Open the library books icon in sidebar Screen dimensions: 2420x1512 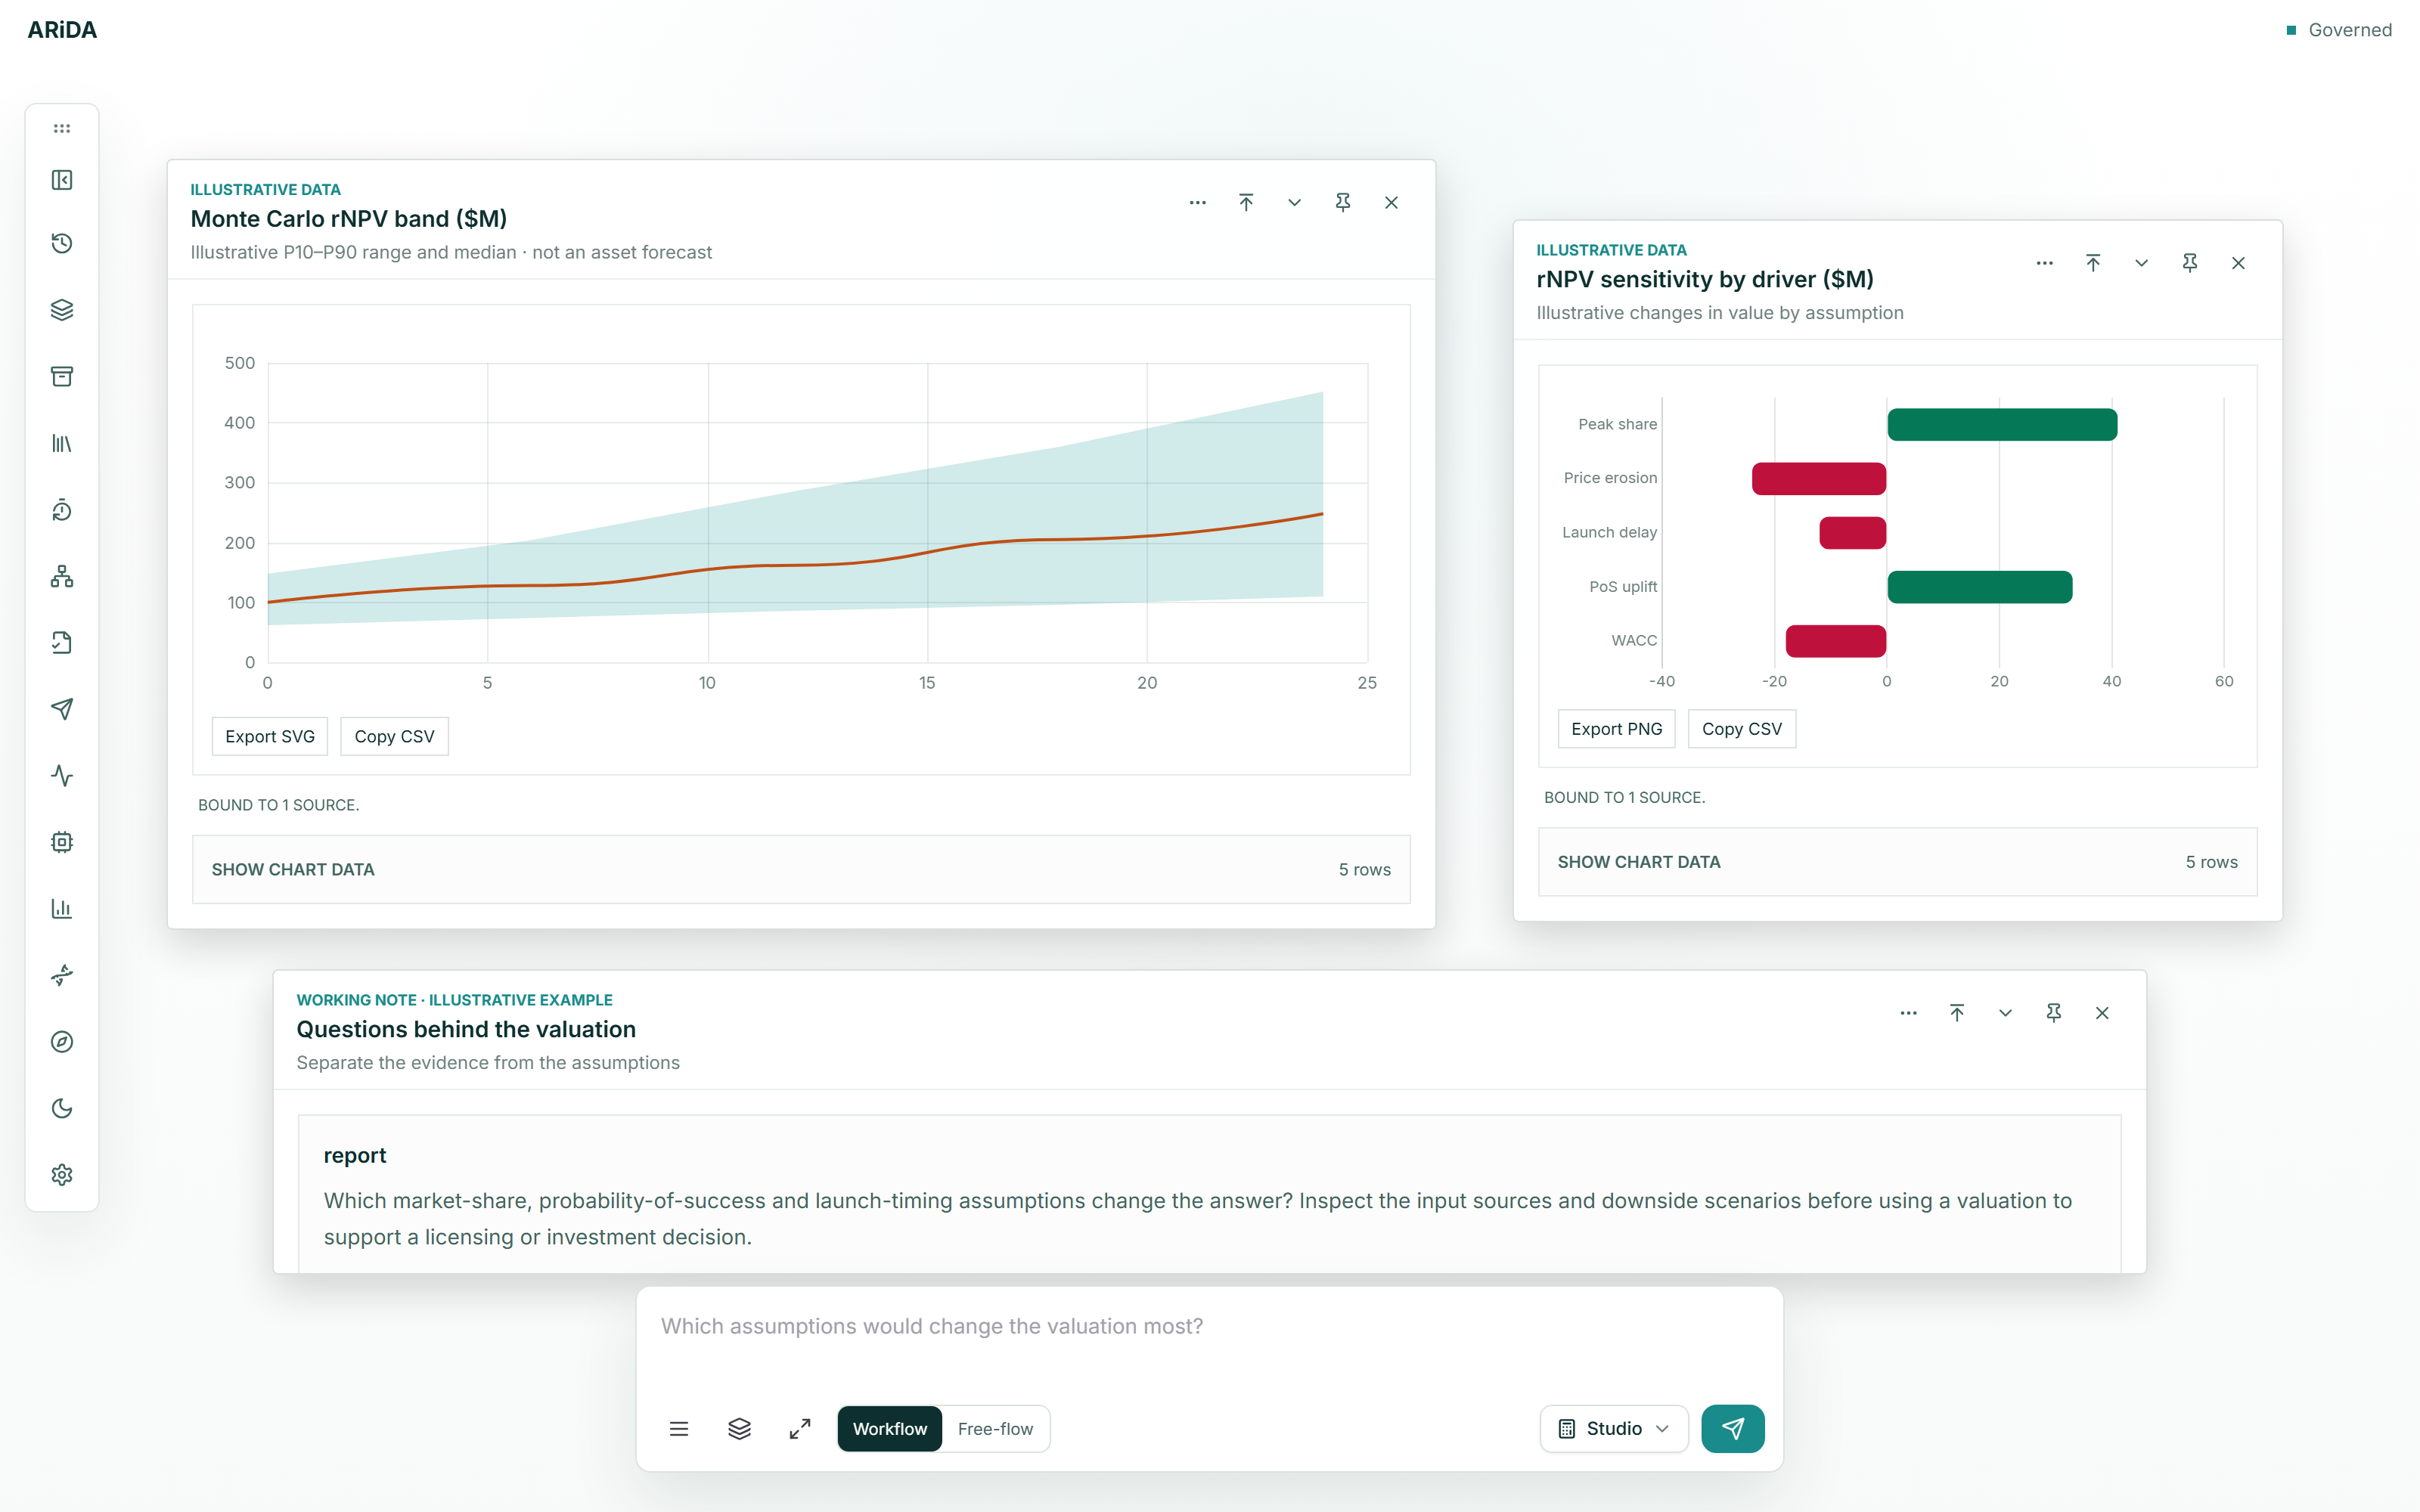pyautogui.click(x=62, y=443)
